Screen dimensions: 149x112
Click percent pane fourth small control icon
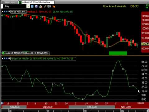point(9,58)
